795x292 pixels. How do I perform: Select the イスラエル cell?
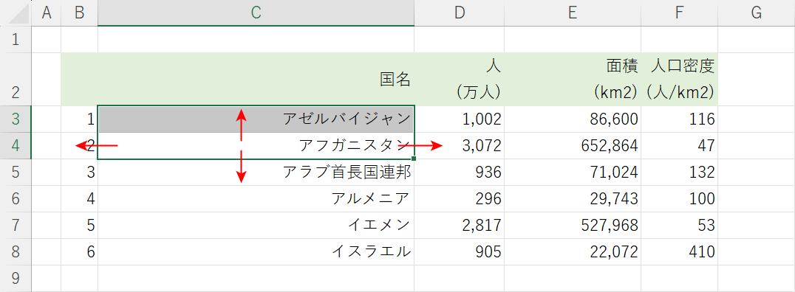point(256,251)
